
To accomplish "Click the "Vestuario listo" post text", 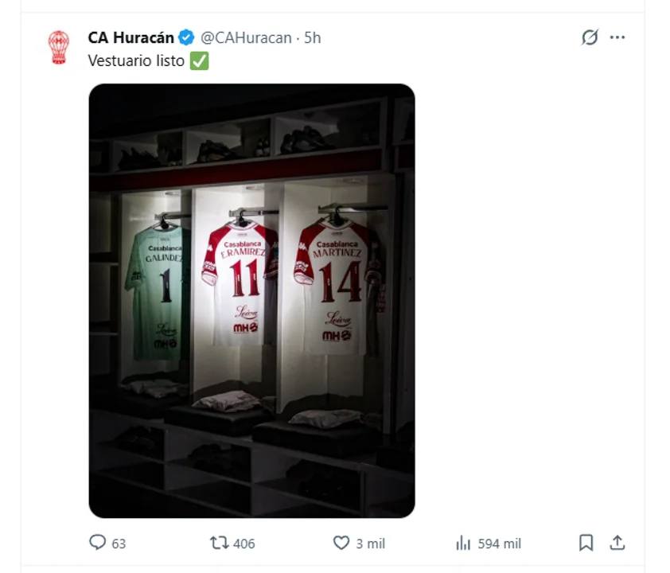I will point(136,60).
